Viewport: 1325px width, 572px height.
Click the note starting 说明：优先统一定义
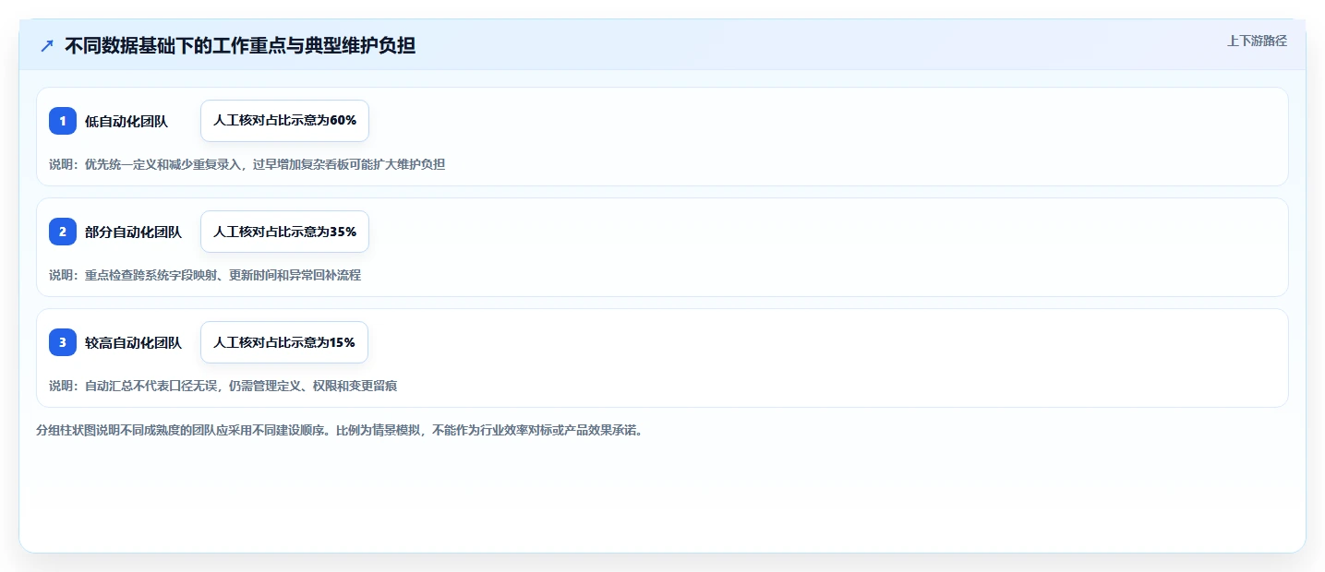pyautogui.click(x=247, y=164)
